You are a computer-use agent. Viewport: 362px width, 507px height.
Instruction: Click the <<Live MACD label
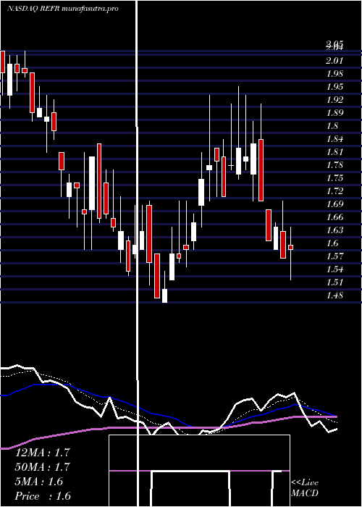point(305,488)
